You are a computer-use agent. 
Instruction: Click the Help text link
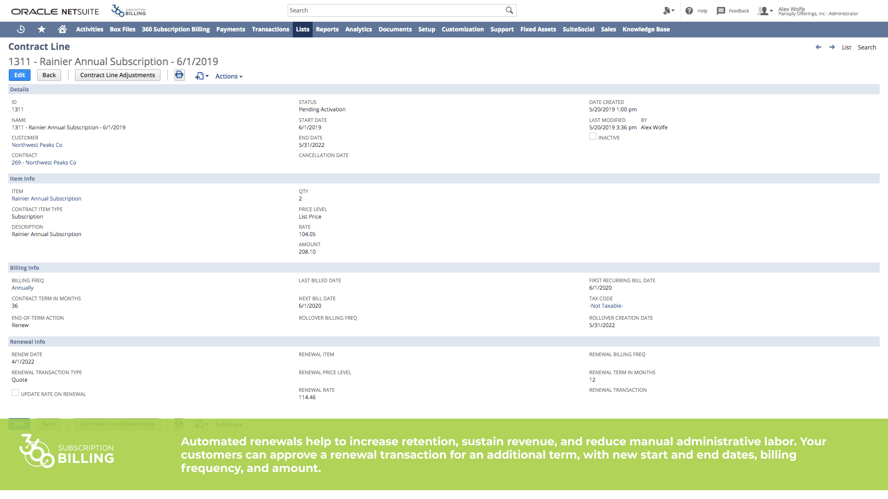click(x=702, y=11)
